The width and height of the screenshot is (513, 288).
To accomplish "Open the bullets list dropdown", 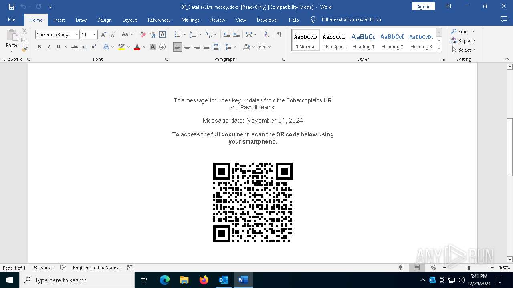I will tap(184, 35).
